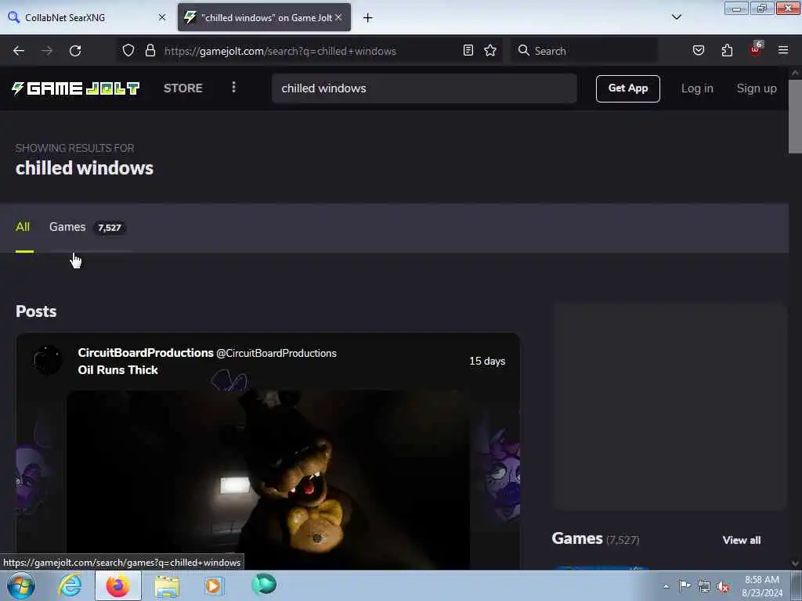
Task: Open the CircuitBoardProductions display name link
Action: click(146, 353)
